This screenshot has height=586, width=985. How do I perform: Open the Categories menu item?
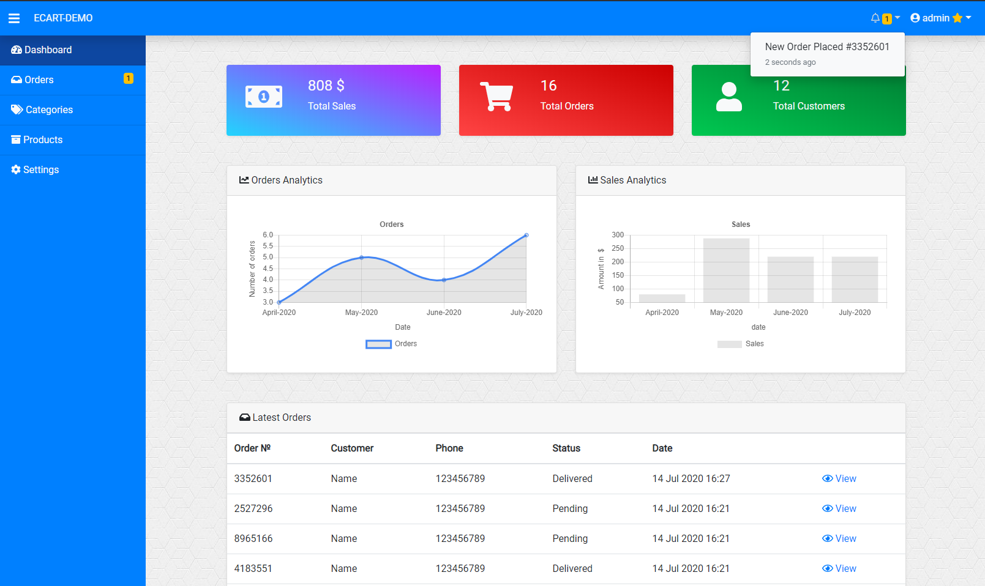click(x=73, y=110)
